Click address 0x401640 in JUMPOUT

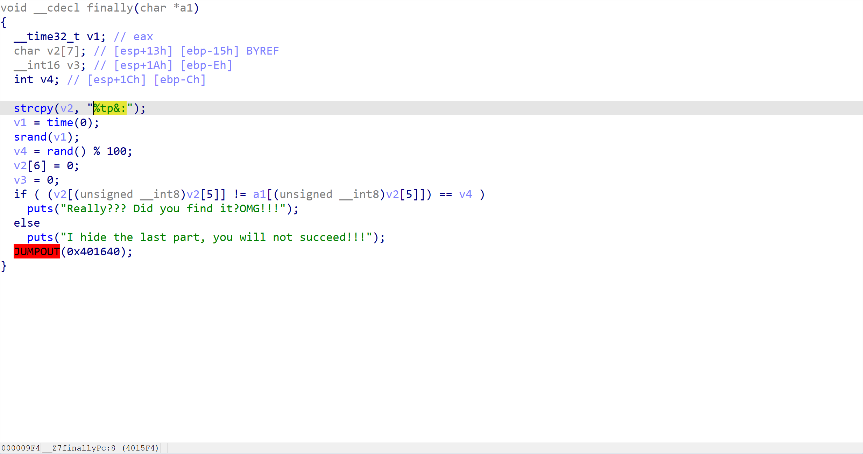point(93,251)
